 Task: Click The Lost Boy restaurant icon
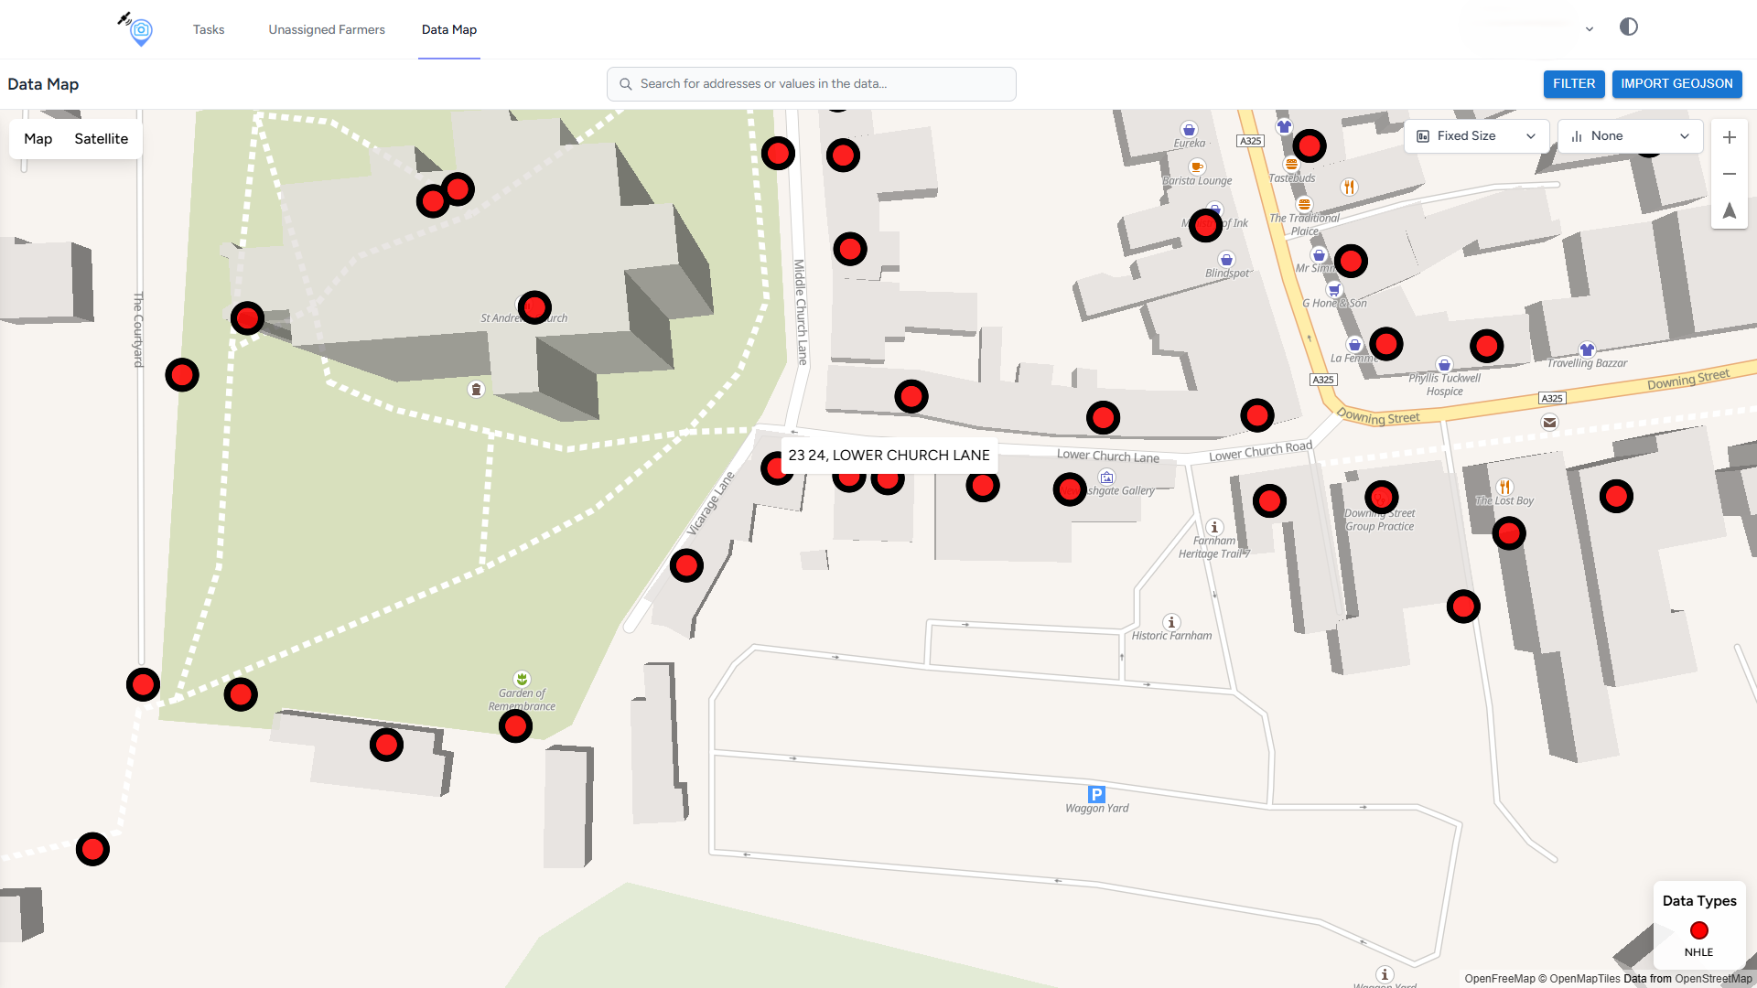[x=1504, y=487]
